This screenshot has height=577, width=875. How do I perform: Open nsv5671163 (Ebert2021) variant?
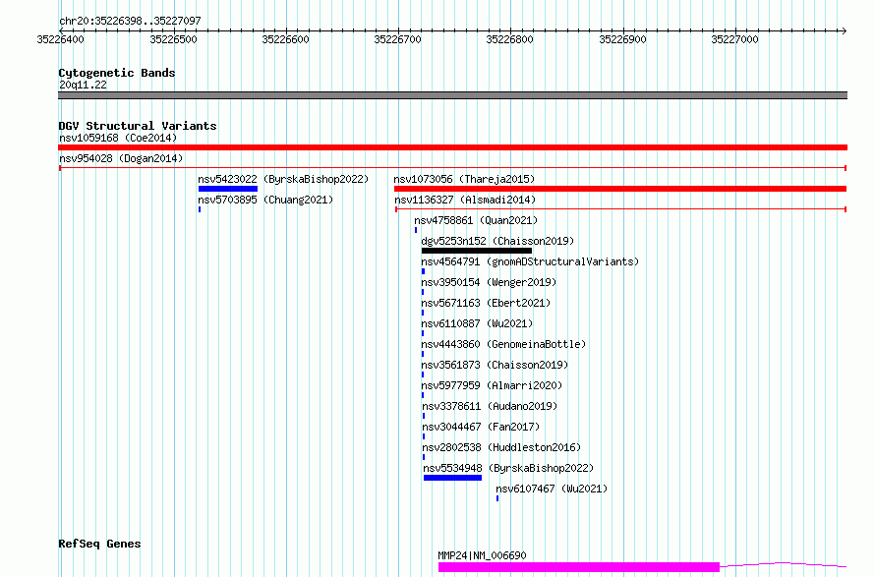[x=486, y=303]
